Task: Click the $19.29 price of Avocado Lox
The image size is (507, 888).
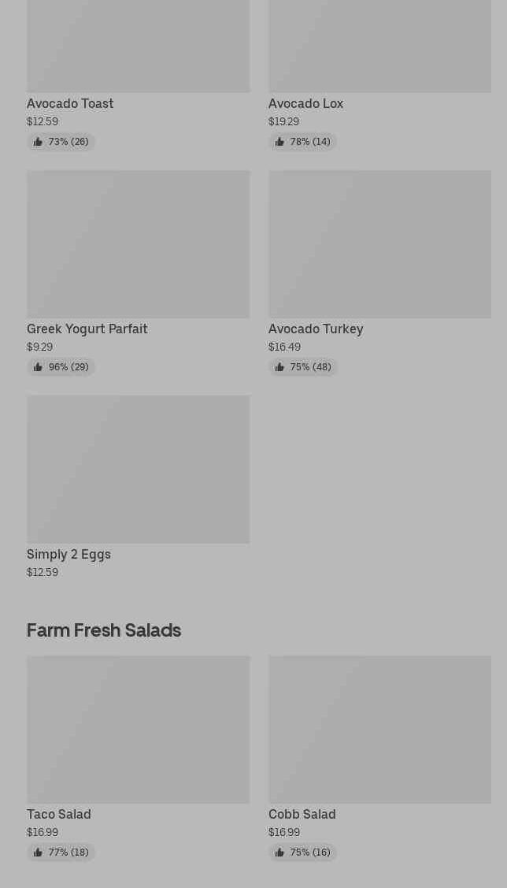Action: point(283,121)
